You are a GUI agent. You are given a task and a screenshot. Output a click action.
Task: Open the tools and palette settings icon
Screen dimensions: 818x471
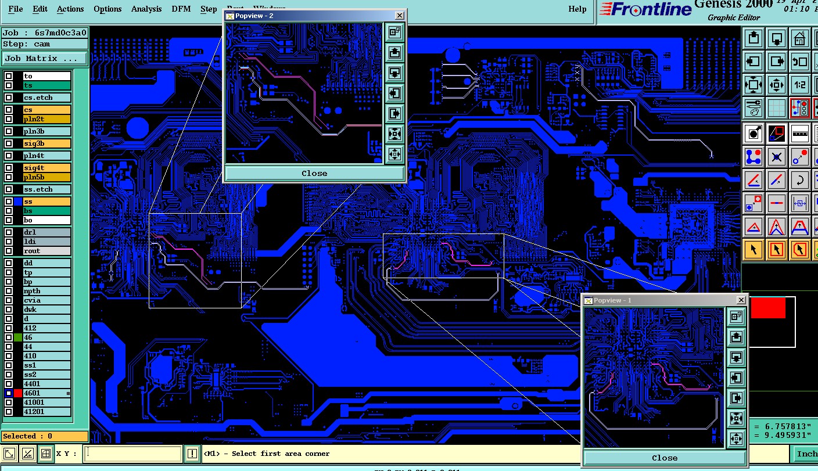coord(754,108)
